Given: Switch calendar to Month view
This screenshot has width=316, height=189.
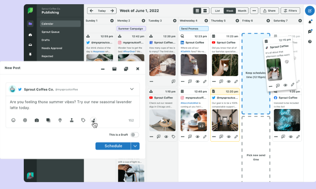Looking at the screenshot, I should (x=242, y=11).
